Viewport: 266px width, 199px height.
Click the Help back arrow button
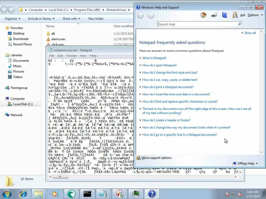[x=140, y=15]
